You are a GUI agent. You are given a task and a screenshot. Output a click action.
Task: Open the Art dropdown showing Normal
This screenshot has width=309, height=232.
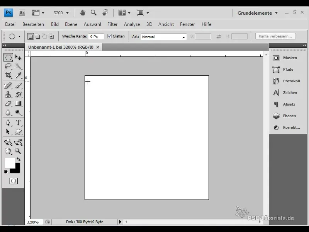tap(163, 37)
